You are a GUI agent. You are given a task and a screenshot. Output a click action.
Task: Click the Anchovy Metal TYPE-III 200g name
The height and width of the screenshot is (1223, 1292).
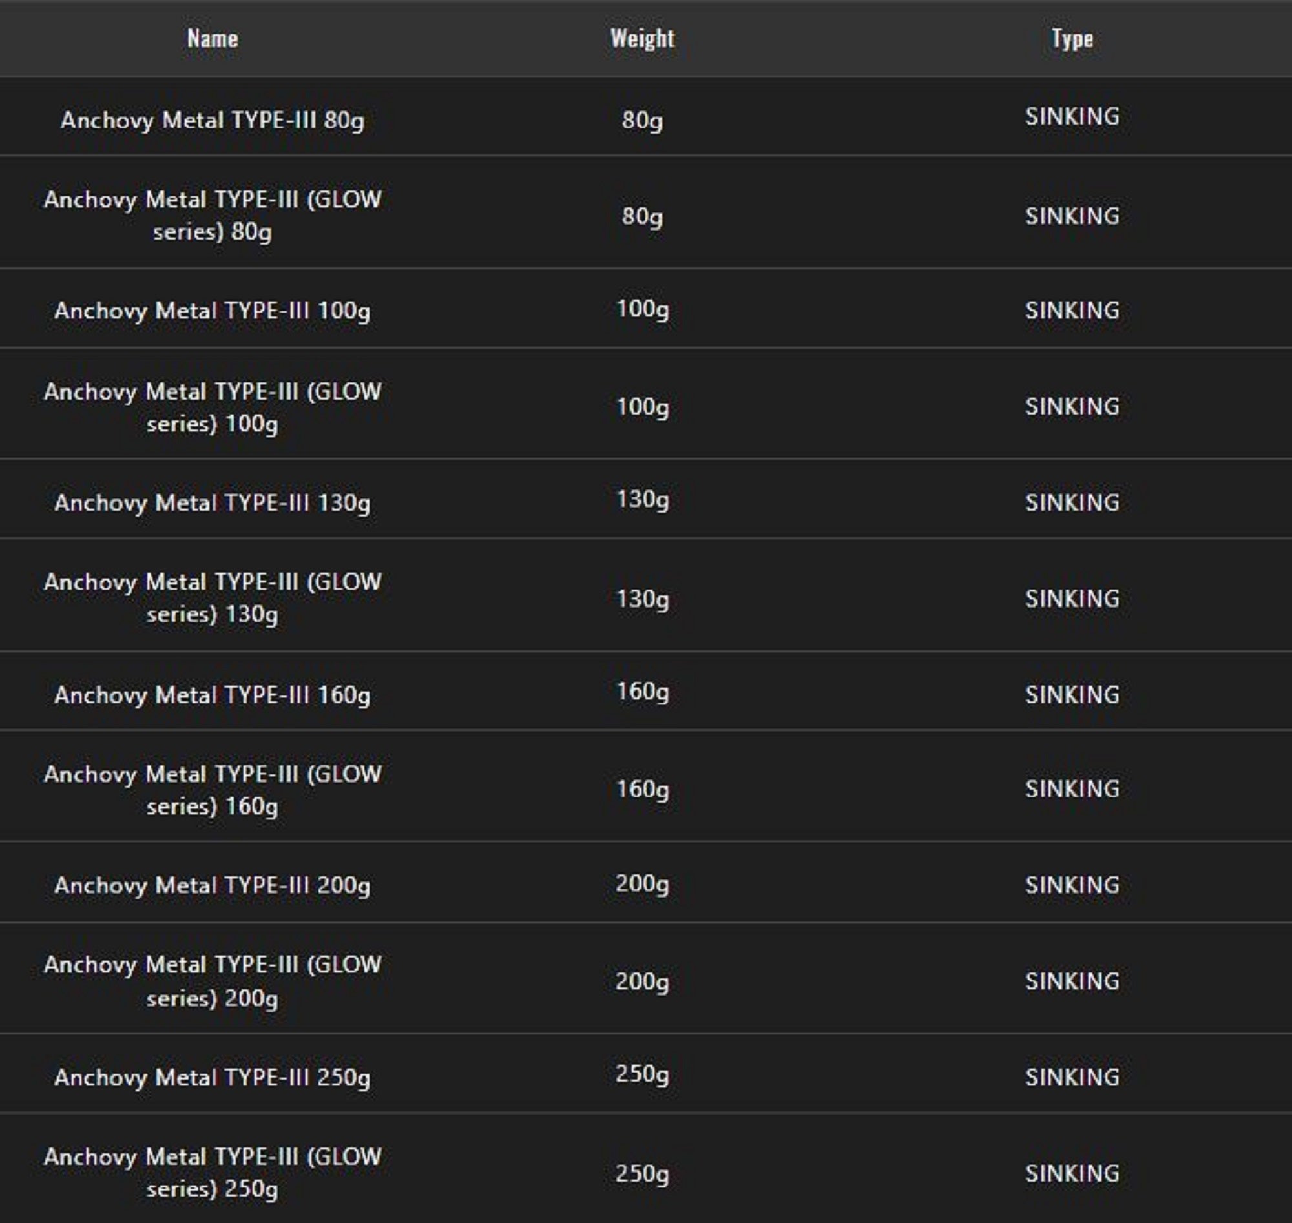(213, 885)
